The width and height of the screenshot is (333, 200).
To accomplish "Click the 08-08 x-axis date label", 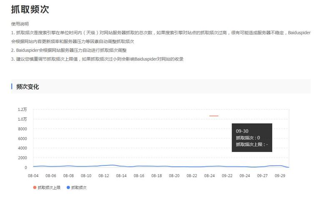I will click(x=68, y=176).
